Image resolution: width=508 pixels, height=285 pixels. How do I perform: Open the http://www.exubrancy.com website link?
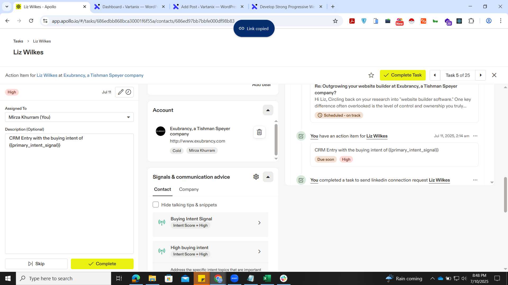[197, 141]
